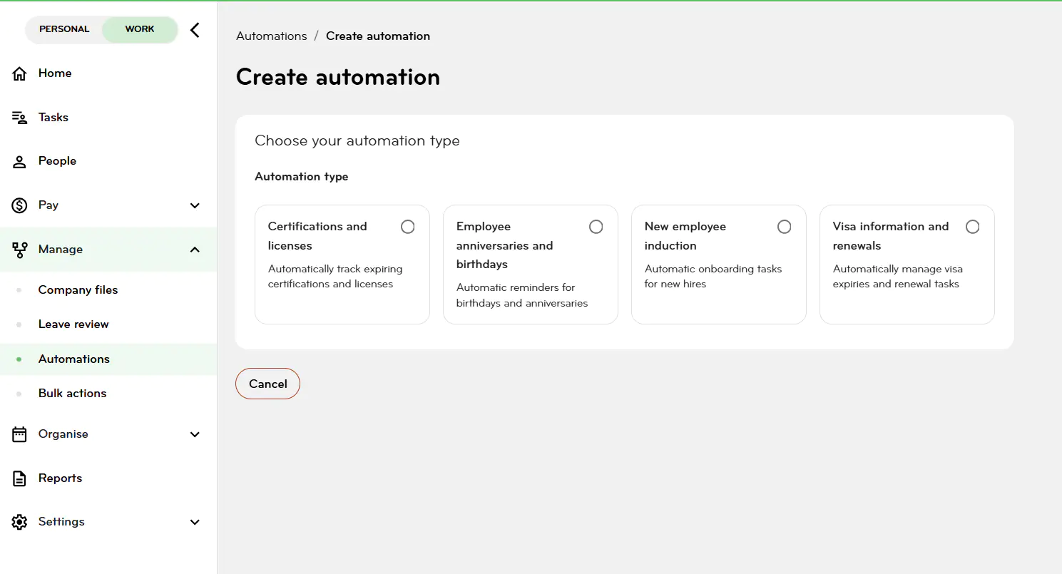This screenshot has height=574, width=1062.
Task: Open Bulk actions in the sidebar
Action: pos(72,394)
